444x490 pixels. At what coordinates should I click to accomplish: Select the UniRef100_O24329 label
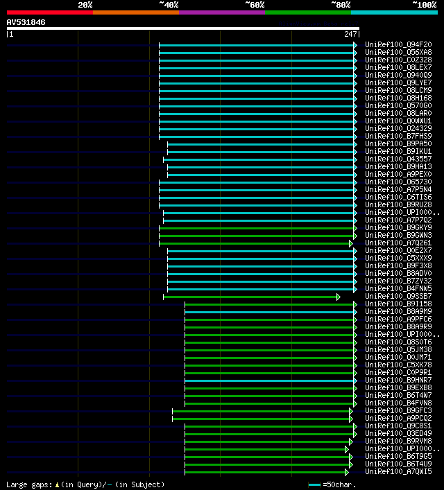(x=398, y=128)
